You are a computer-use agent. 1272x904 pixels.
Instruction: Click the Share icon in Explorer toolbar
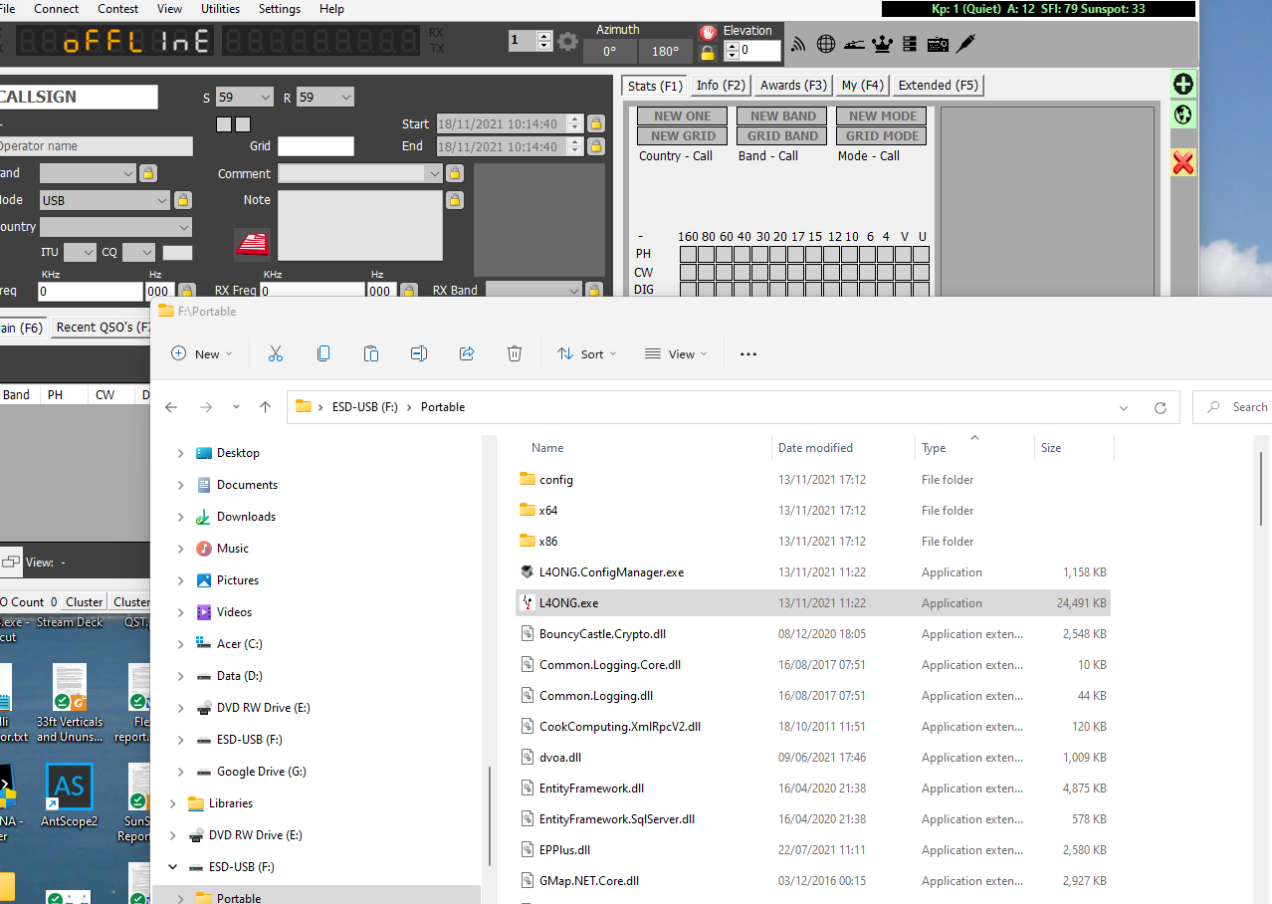[467, 353]
